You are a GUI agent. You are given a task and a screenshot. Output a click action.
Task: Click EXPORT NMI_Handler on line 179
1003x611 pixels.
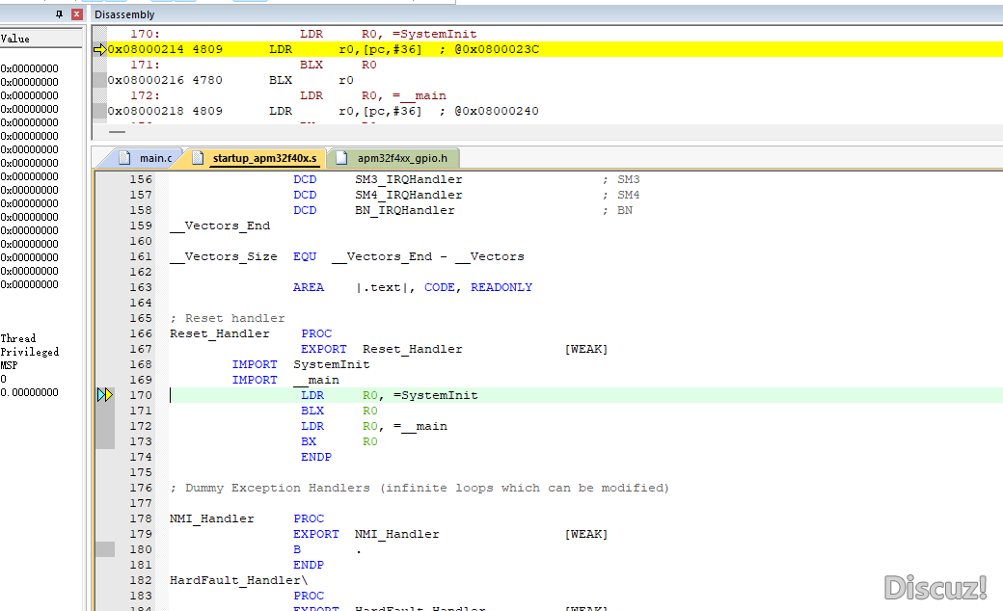[366, 534]
